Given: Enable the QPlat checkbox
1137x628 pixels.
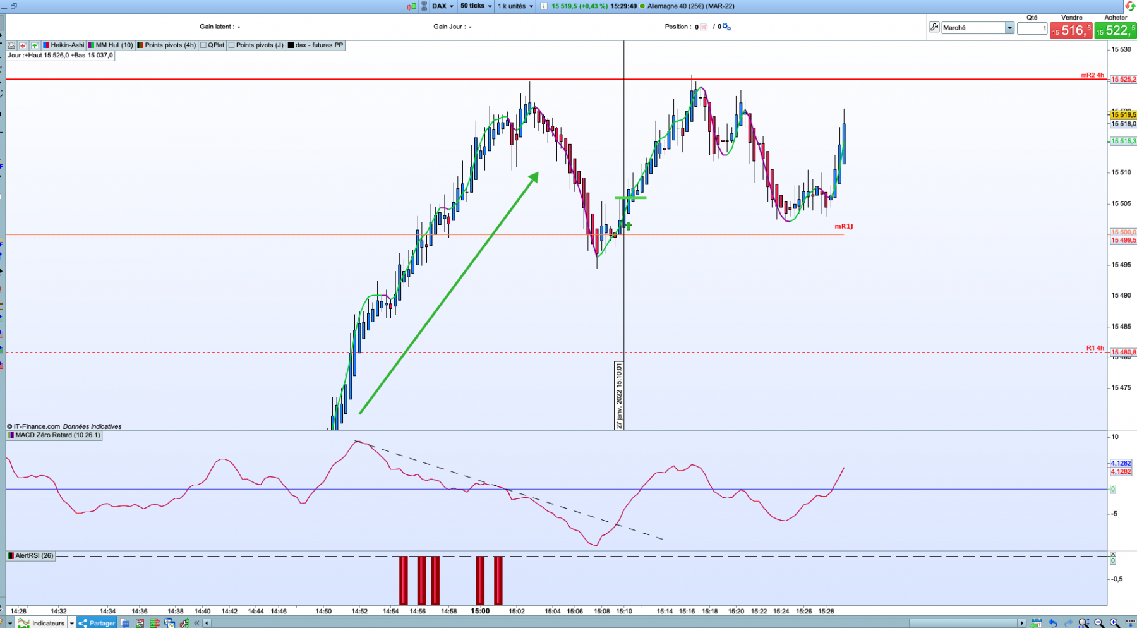Looking at the screenshot, I should click(x=203, y=45).
